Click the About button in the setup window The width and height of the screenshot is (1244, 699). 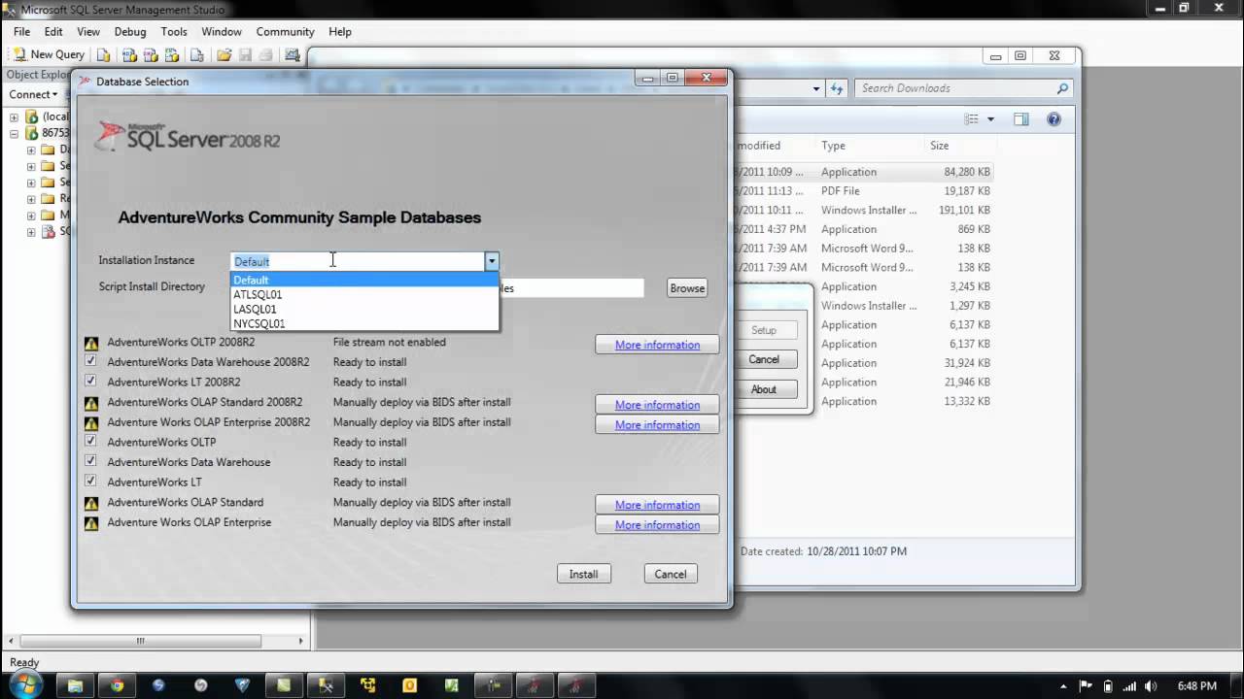(x=764, y=389)
